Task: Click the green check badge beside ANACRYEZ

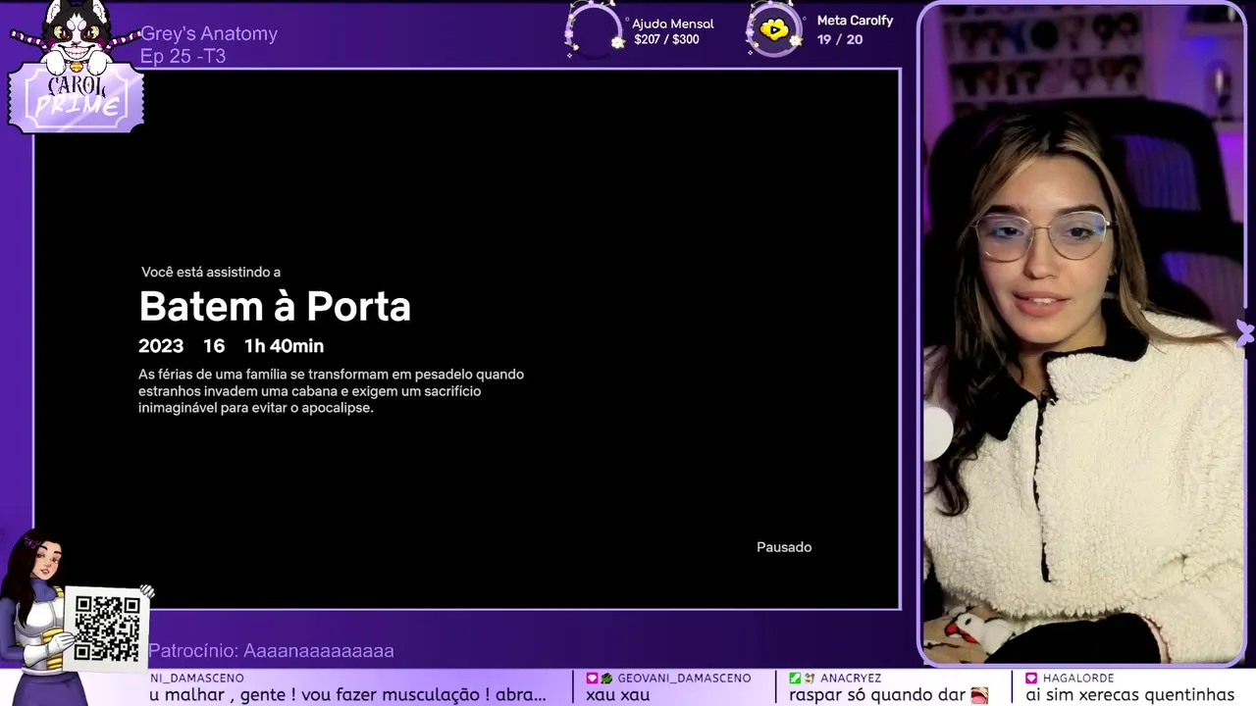Action: (x=795, y=679)
